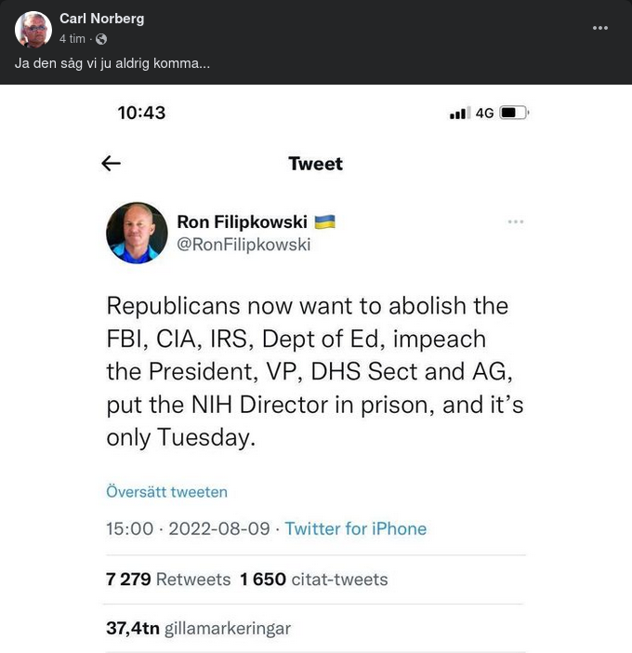Click the globe public-privacy icon
Image resolution: width=632 pixels, height=653 pixels.
click(x=101, y=39)
